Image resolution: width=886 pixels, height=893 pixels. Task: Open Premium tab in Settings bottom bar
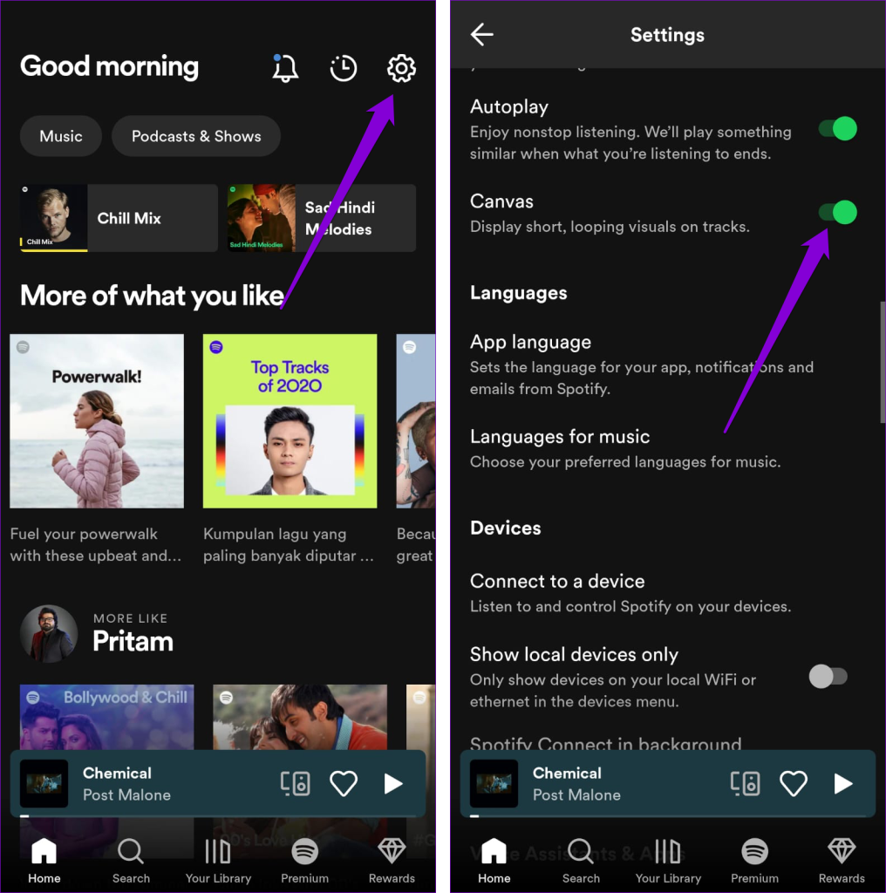pos(754,861)
